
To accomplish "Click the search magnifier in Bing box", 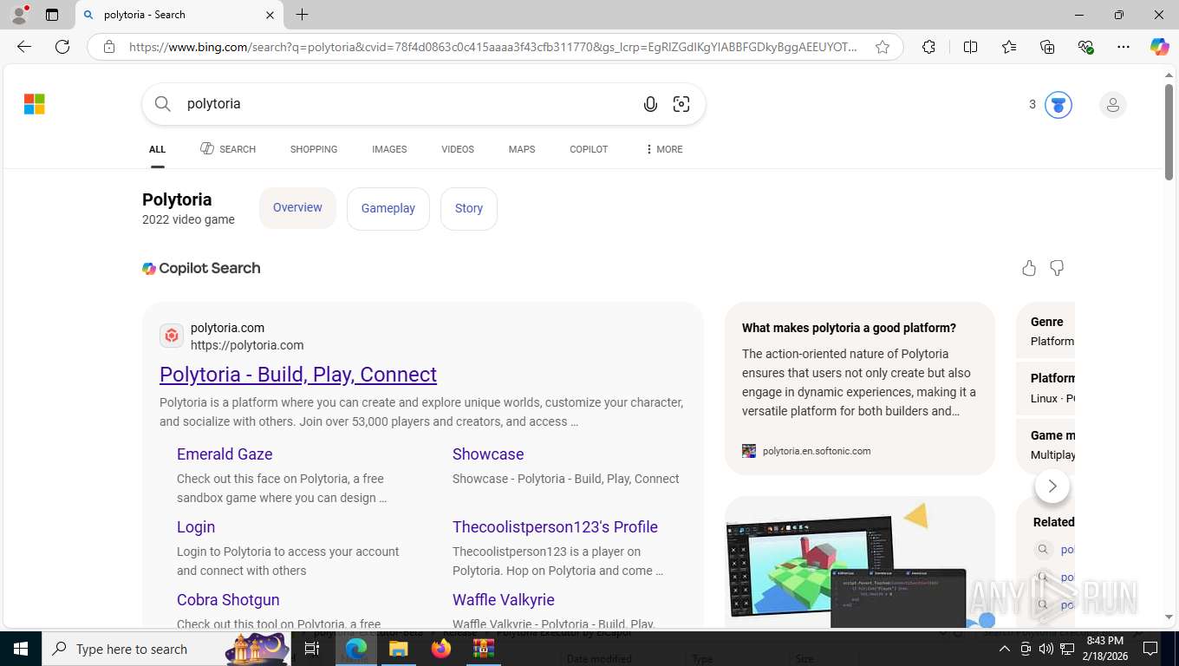I will tap(163, 104).
